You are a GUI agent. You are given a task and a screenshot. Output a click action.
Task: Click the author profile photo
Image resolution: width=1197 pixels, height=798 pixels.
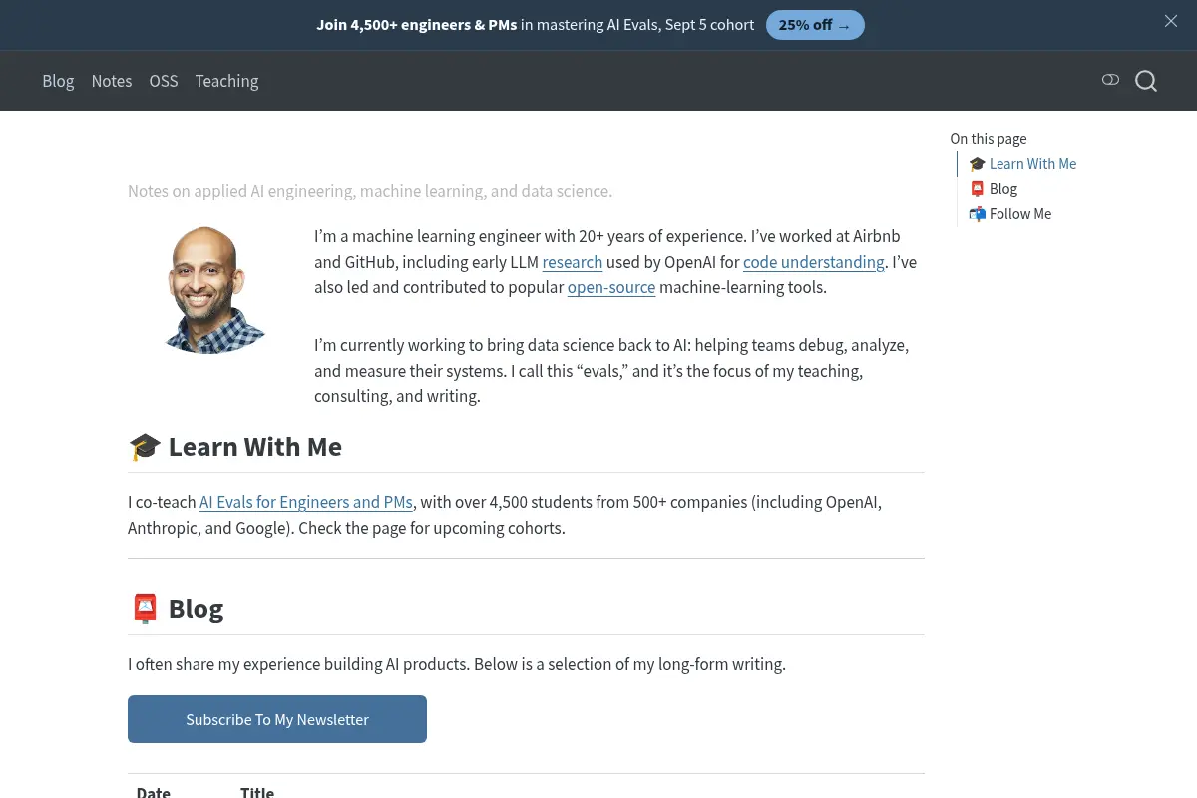(x=213, y=289)
